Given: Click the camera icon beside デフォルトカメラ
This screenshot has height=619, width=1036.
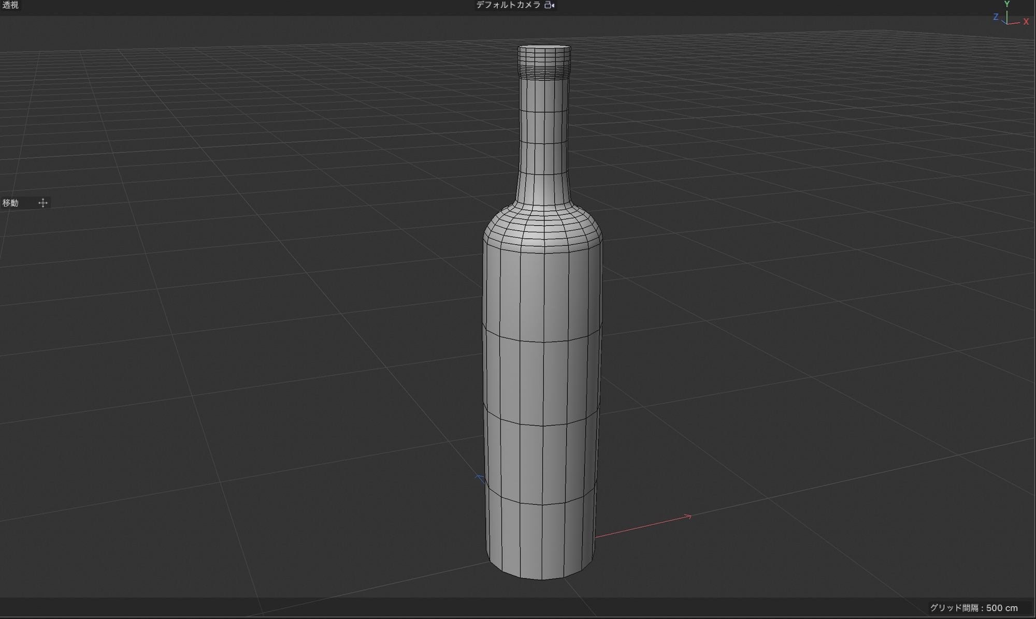Looking at the screenshot, I should pos(550,5).
